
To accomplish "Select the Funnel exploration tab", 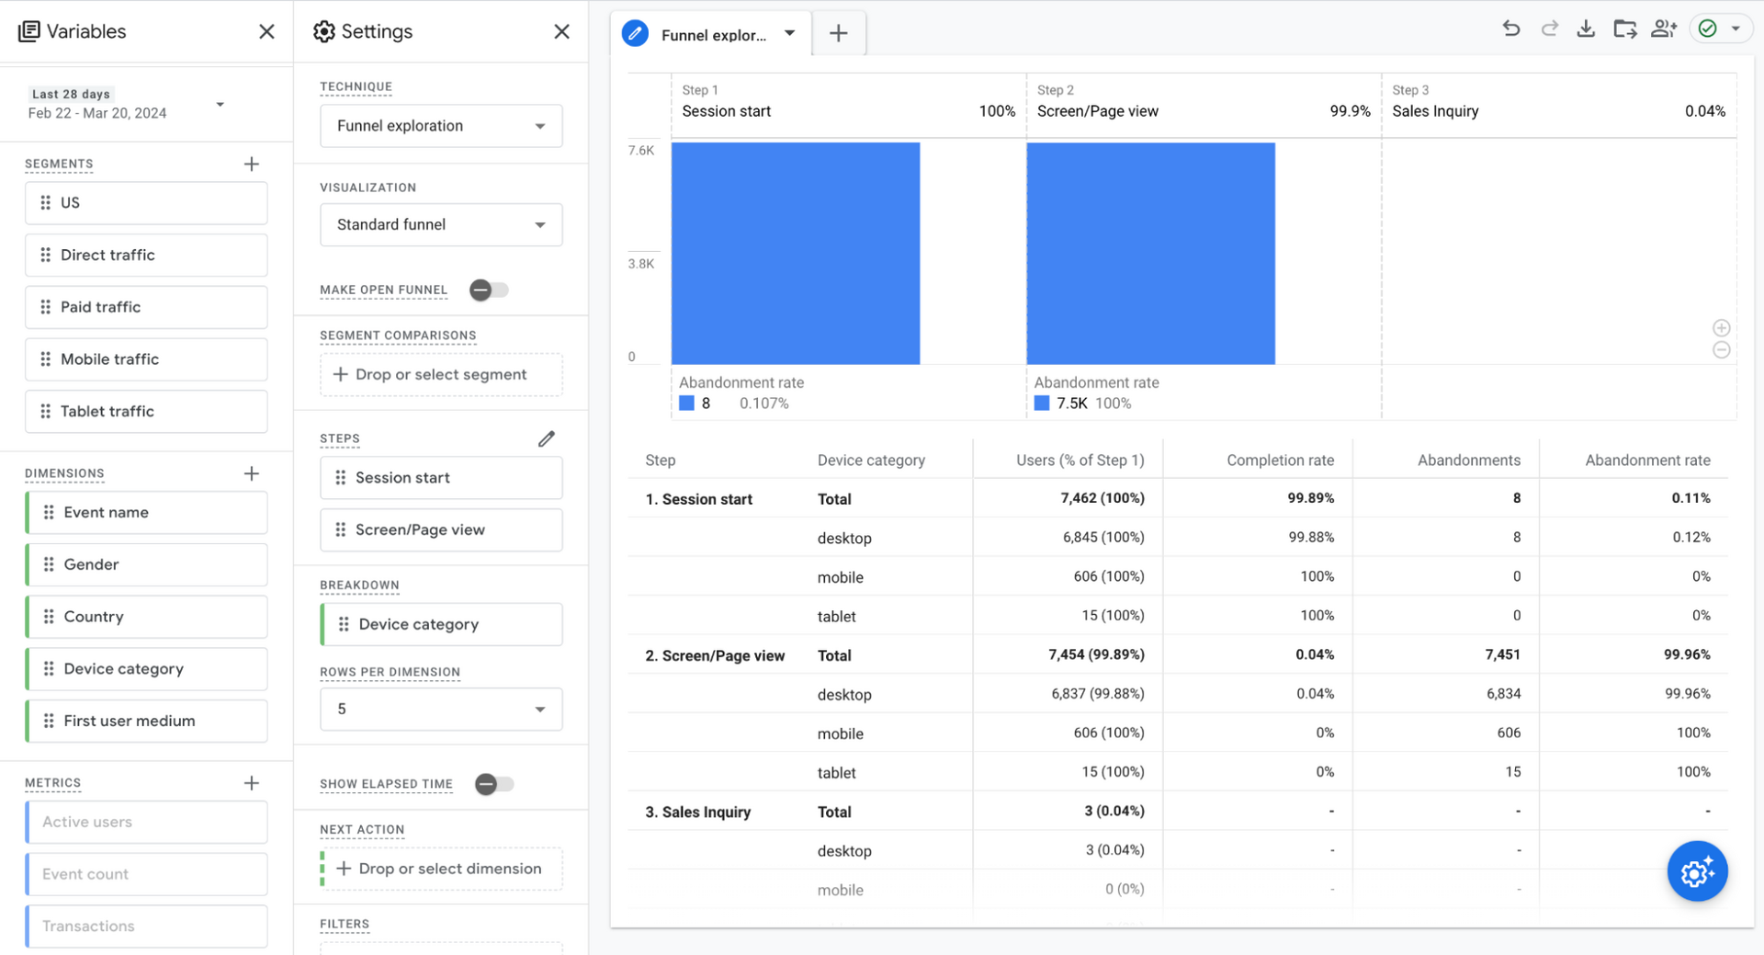I will 712,35.
